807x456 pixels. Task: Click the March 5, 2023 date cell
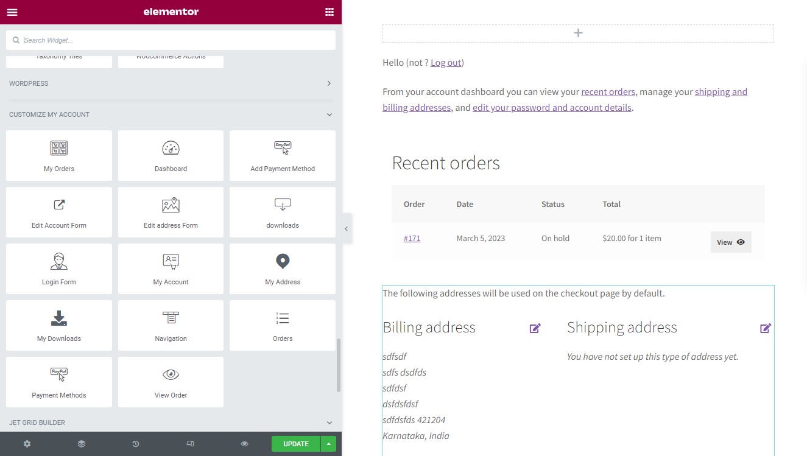481,238
